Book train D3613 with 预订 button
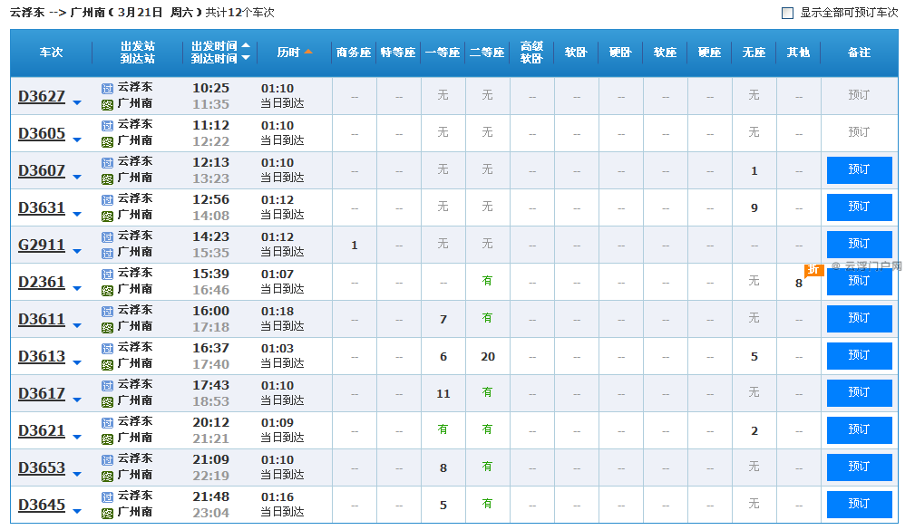Viewport: 915px width, 530px height. (x=859, y=356)
